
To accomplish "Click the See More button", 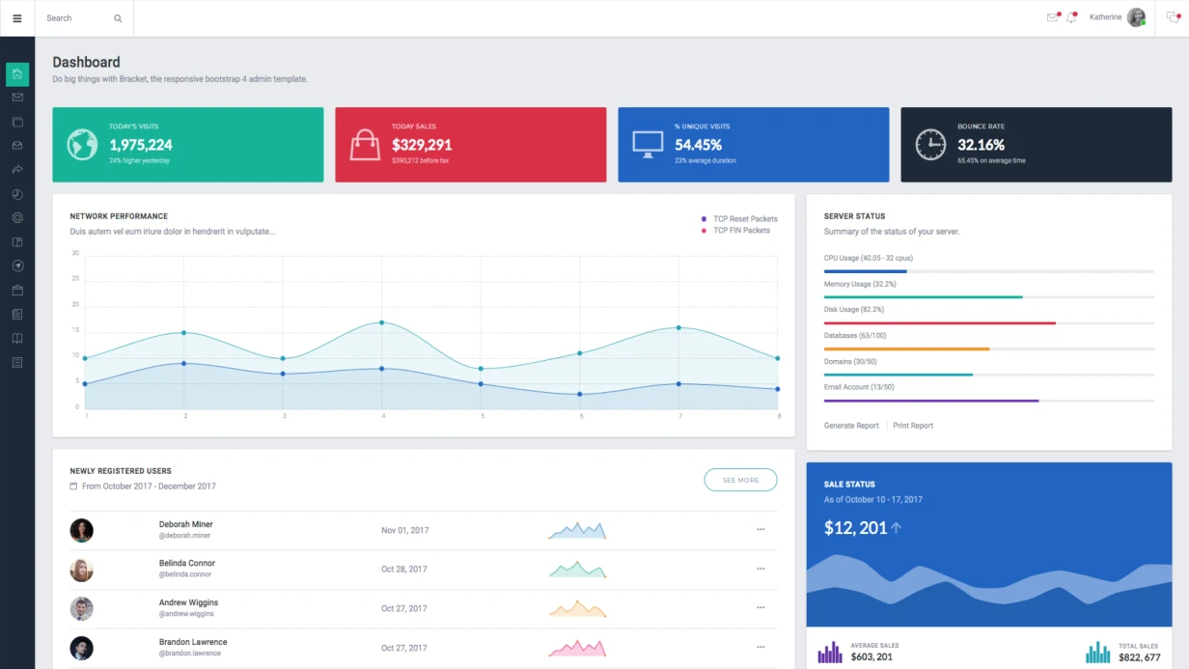I will (740, 480).
